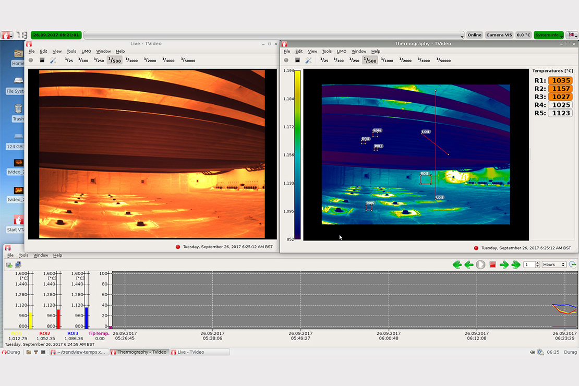Click the record button in Live window toolbar
The width and height of the screenshot is (579, 386).
(31, 61)
